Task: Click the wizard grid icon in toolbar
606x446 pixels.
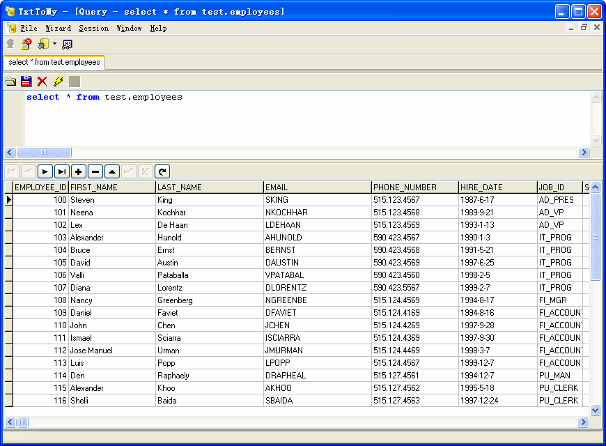Action: (67, 45)
